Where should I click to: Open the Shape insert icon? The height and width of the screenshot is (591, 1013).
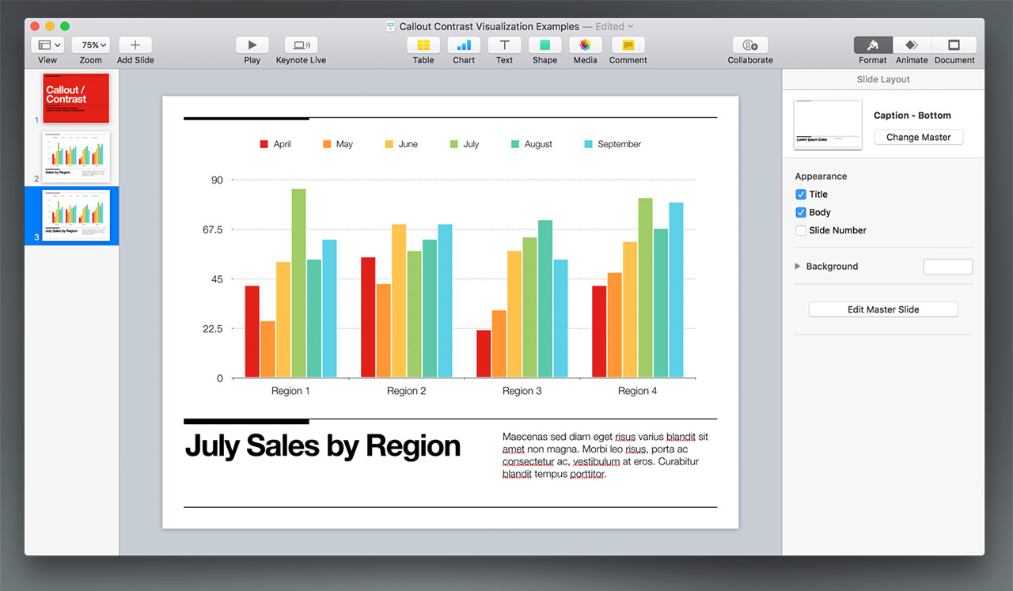tap(544, 46)
